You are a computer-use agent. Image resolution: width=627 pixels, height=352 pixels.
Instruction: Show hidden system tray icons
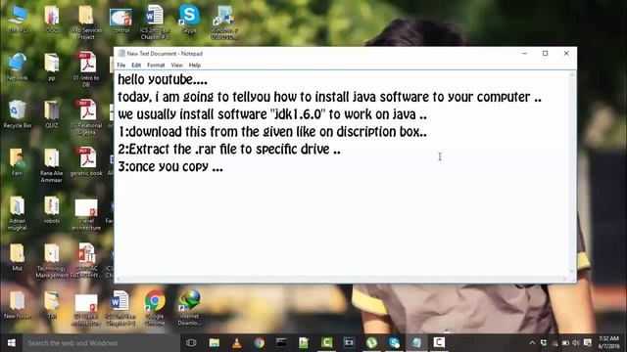(x=532, y=343)
